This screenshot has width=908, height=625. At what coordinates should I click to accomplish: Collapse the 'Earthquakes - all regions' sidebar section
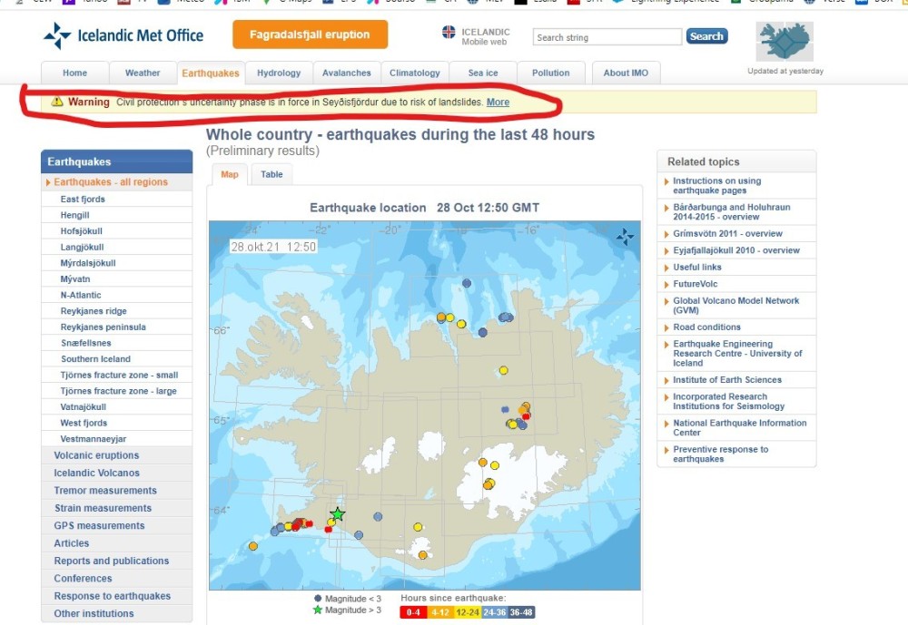(x=111, y=182)
